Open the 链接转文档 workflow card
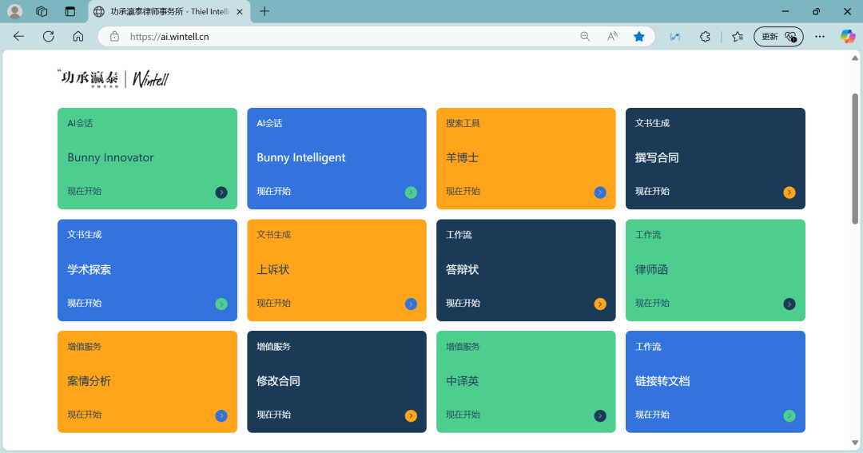863x453 pixels. coord(715,381)
